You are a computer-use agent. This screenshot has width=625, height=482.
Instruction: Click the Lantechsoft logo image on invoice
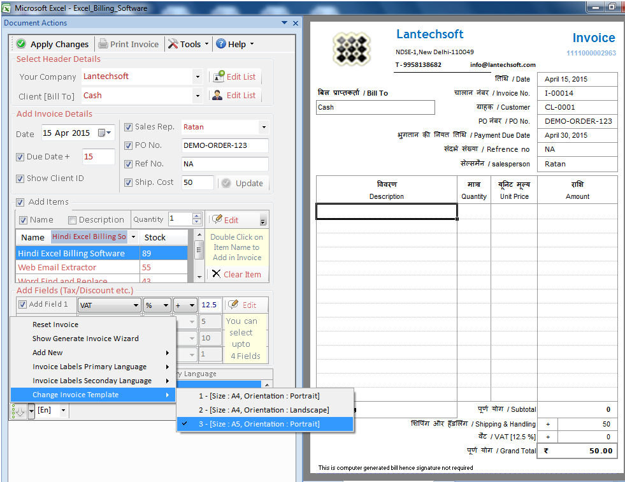[352, 49]
